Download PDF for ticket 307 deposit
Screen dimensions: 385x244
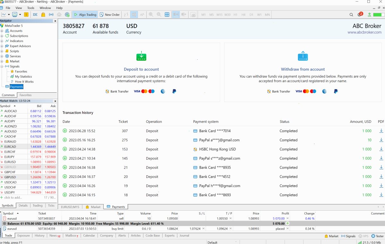tap(381, 131)
